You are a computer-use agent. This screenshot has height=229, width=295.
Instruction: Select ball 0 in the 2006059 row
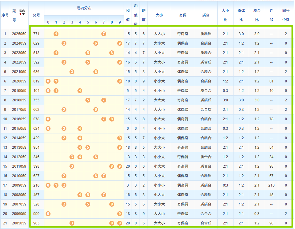point(48,214)
